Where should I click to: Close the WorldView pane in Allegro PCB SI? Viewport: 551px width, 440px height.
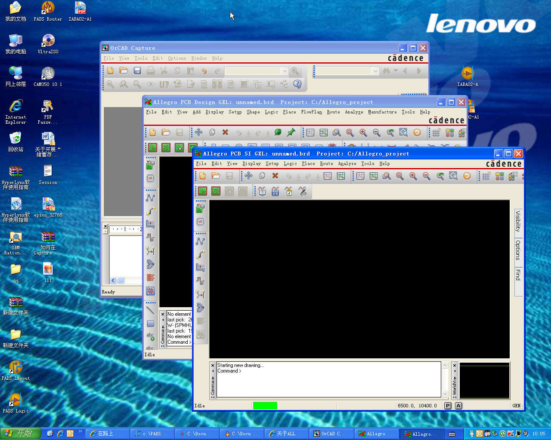click(455, 365)
